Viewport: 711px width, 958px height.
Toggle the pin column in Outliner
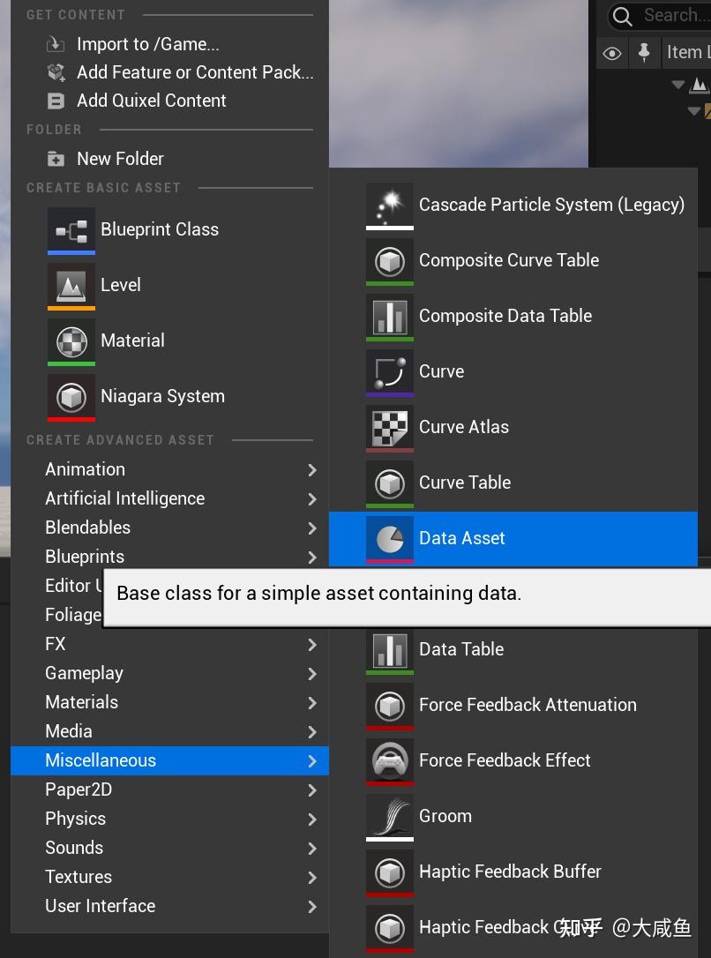[x=644, y=53]
